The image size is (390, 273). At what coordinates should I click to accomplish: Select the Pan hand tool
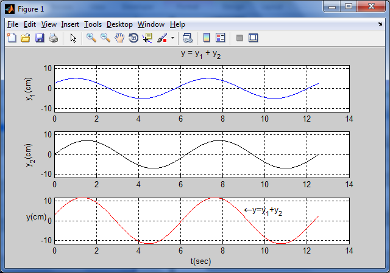119,38
